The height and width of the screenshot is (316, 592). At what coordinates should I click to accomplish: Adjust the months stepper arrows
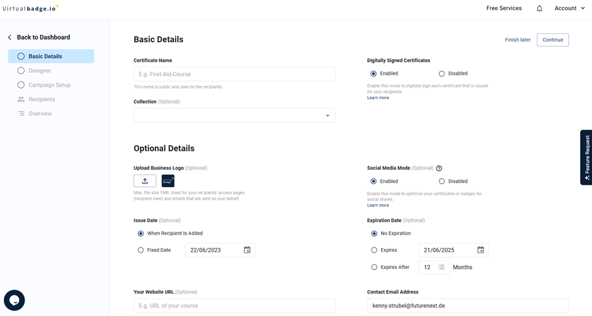coord(441,267)
